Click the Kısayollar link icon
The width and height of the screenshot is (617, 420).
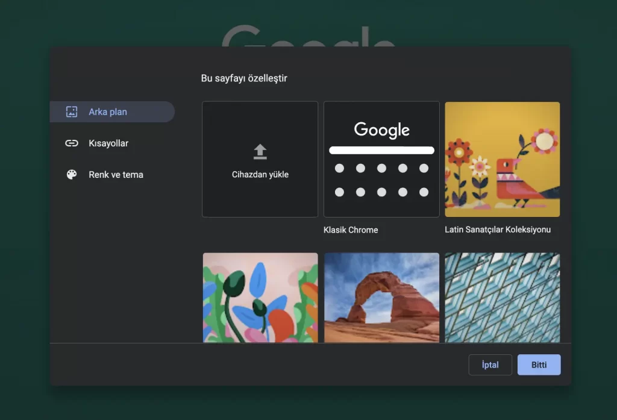pos(72,143)
